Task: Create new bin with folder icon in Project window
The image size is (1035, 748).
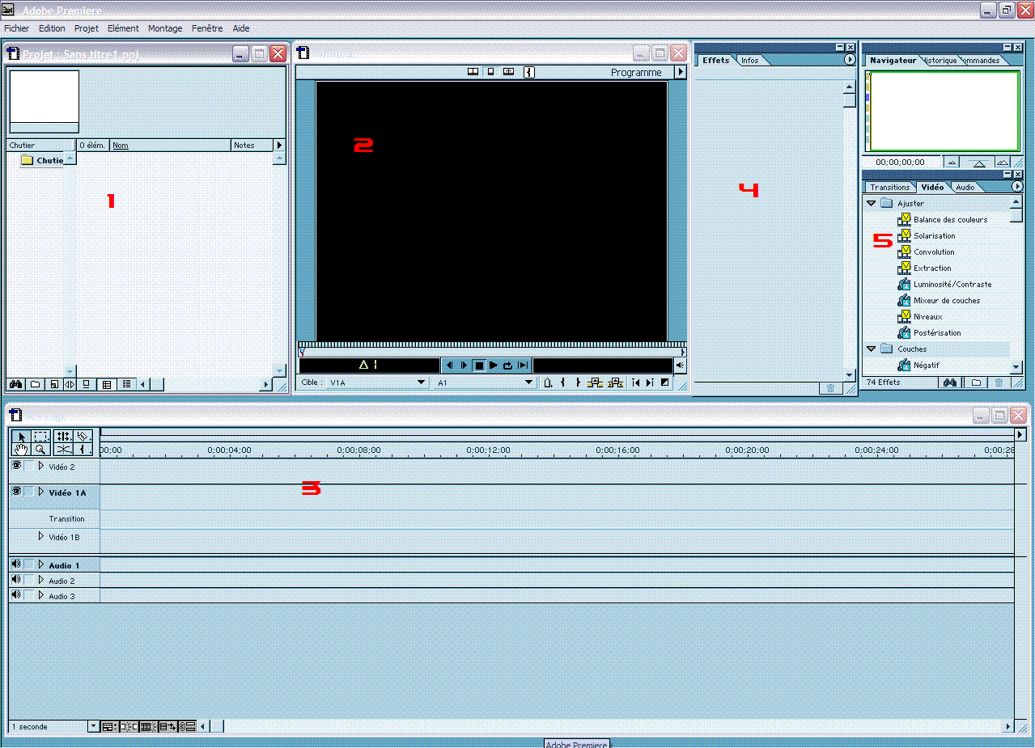Action: click(34, 384)
